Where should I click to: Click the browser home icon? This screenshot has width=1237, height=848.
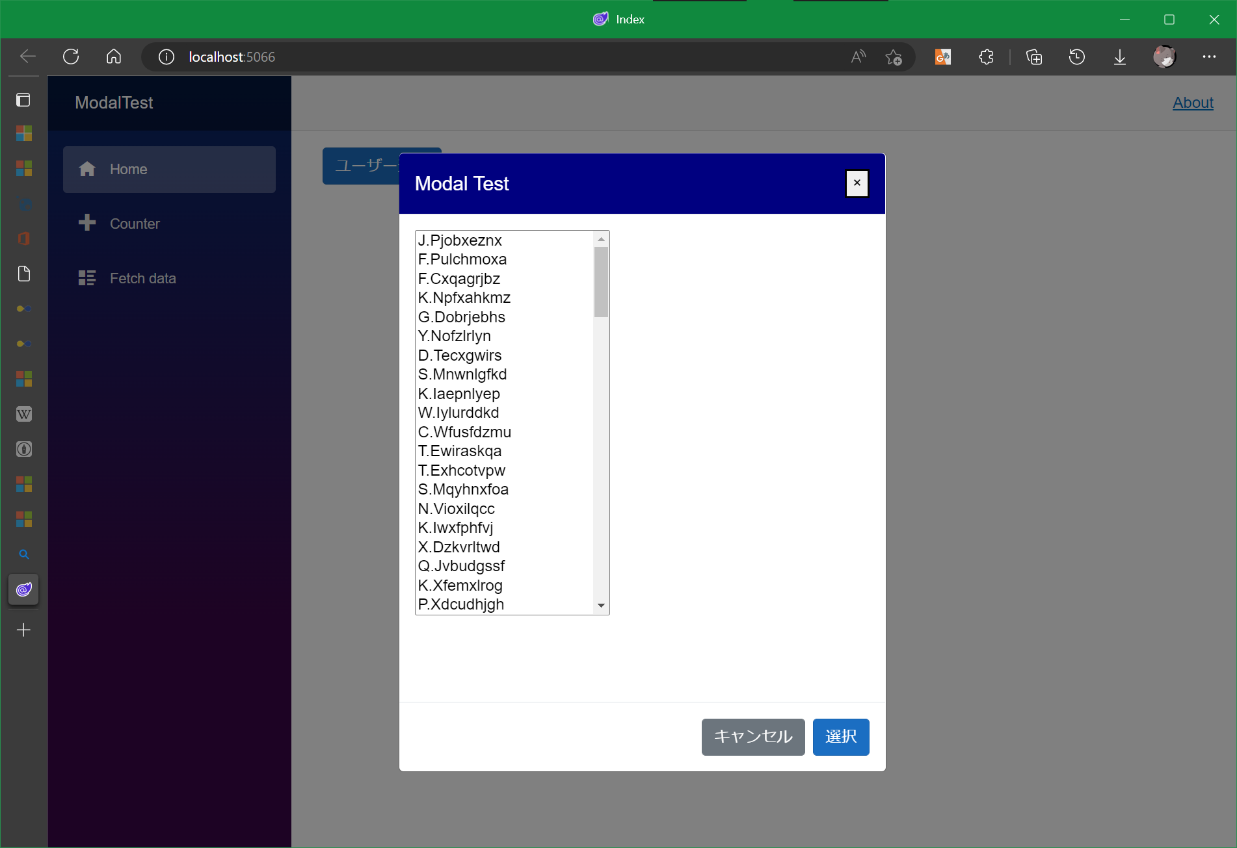[x=114, y=57]
